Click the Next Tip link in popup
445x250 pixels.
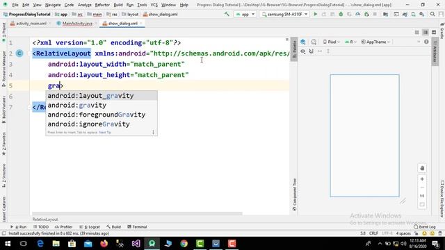coord(105,133)
